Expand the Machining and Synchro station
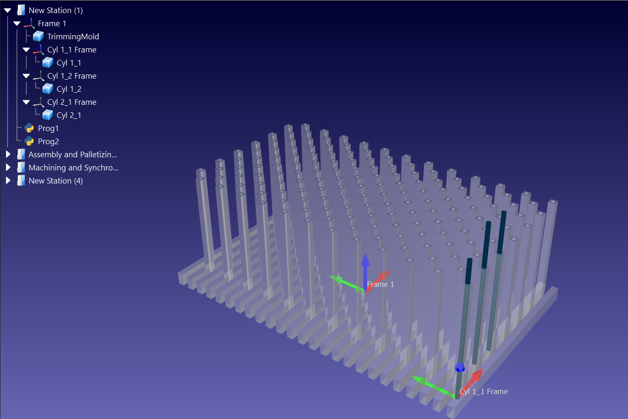Screen dimensions: 628x419 click(7, 168)
